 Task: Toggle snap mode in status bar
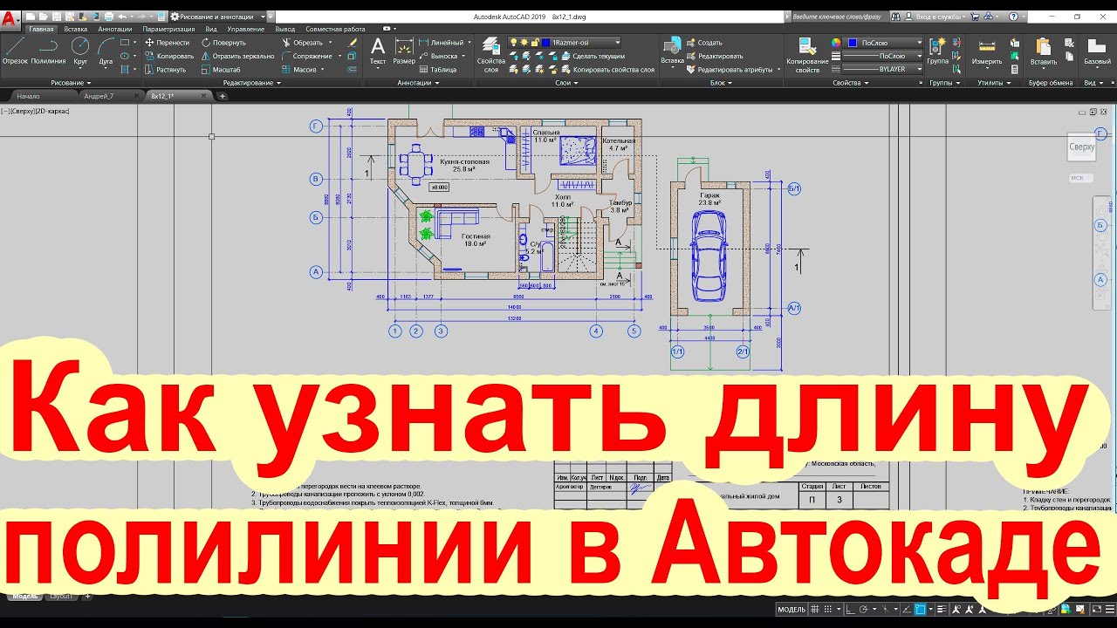828,609
